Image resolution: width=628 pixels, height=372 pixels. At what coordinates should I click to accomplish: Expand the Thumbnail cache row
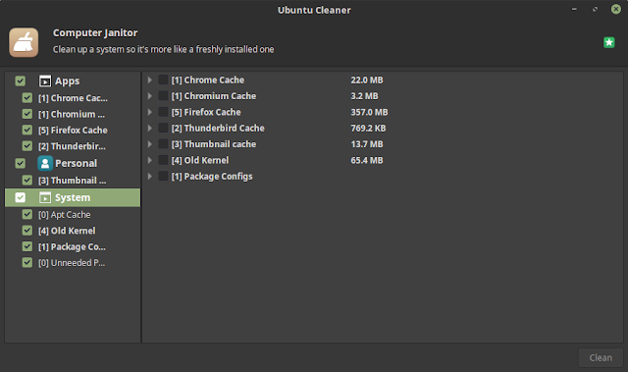tap(150, 144)
